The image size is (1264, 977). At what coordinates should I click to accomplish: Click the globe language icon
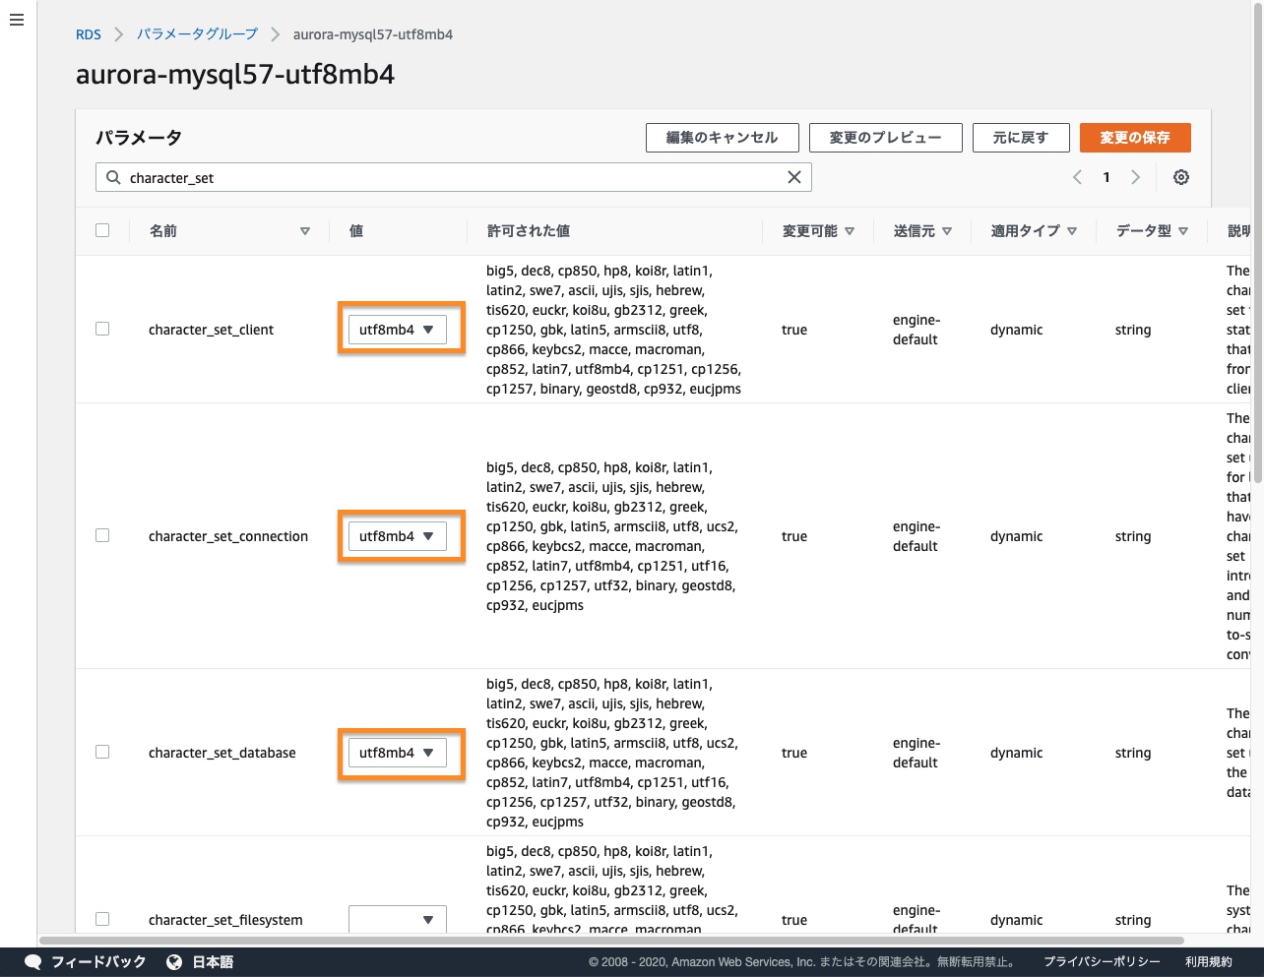pyautogui.click(x=174, y=962)
